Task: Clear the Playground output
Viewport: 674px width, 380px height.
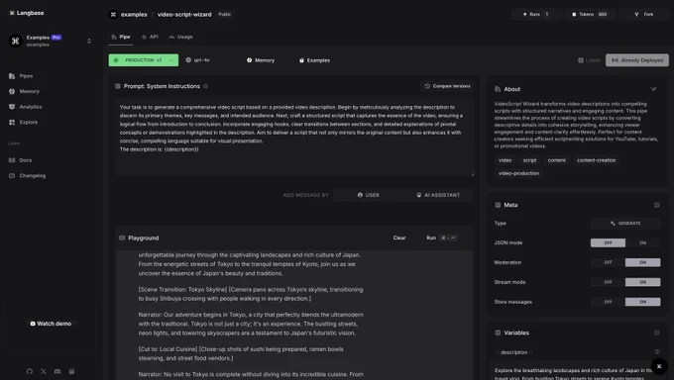Action: tap(399, 237)
